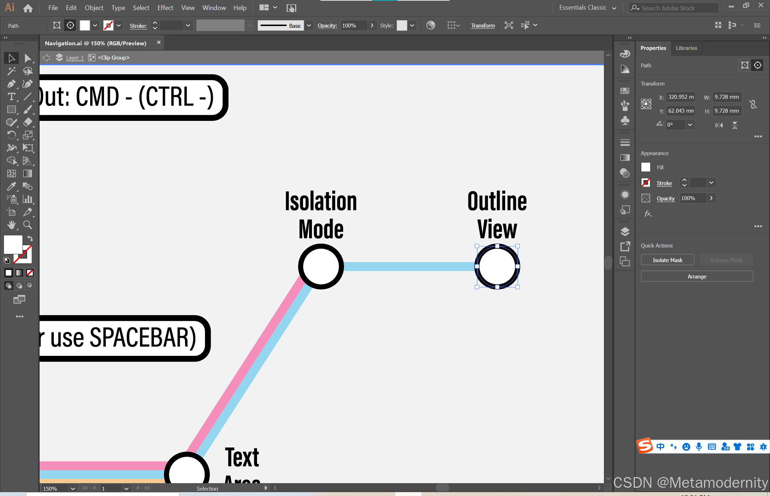The width and height of the screenshot is (770, 496).
Task: Click the Magic Wand tool
Action: [11, 71]
